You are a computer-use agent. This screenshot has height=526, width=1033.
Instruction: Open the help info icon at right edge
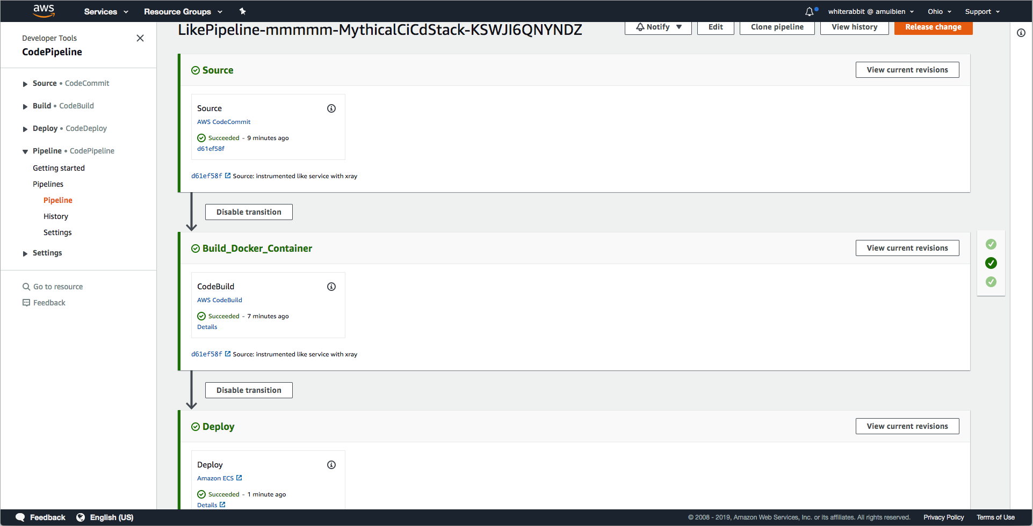pos(1021,33)
